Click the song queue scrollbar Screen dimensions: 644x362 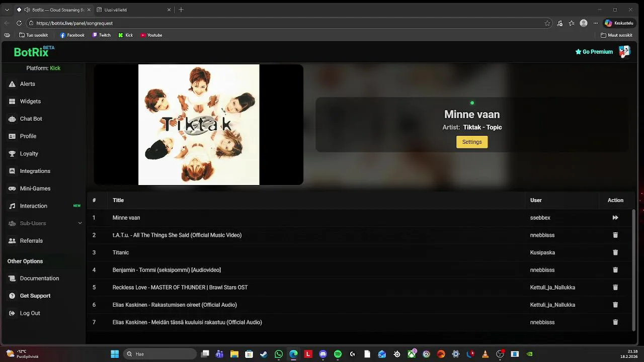click(633, 270)
